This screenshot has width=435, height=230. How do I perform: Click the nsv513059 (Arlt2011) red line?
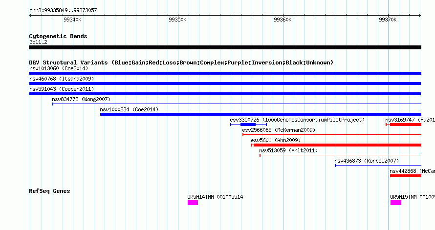coord(340,155)
